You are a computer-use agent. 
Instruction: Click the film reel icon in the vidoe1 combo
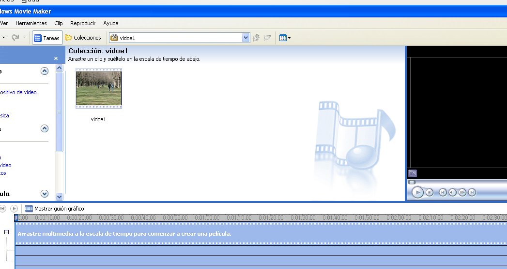point(114,38)
